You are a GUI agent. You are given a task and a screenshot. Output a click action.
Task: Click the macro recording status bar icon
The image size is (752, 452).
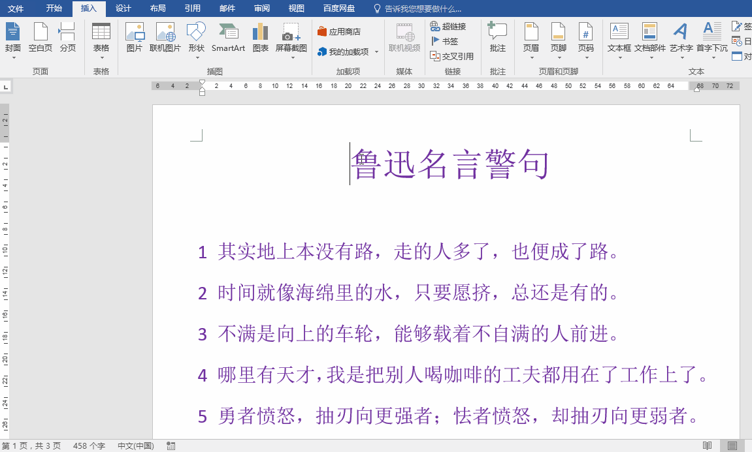[171, 445]
